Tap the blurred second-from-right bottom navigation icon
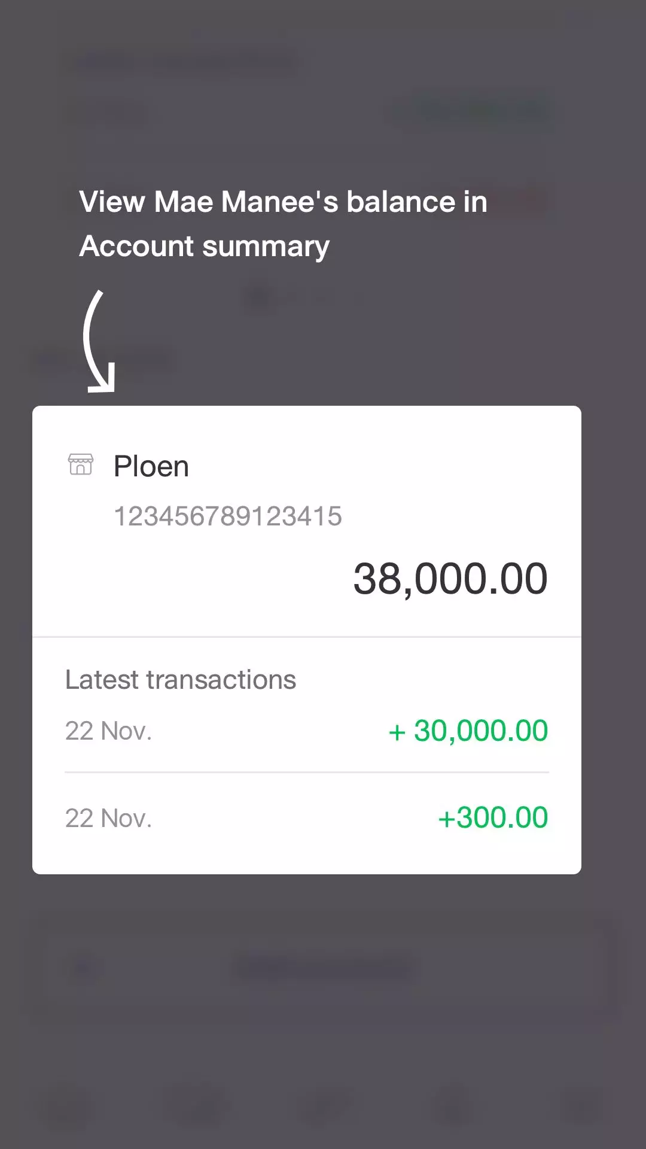Image resolution: width=646 pixels, height=1149 pixels. click(452, 1104)
